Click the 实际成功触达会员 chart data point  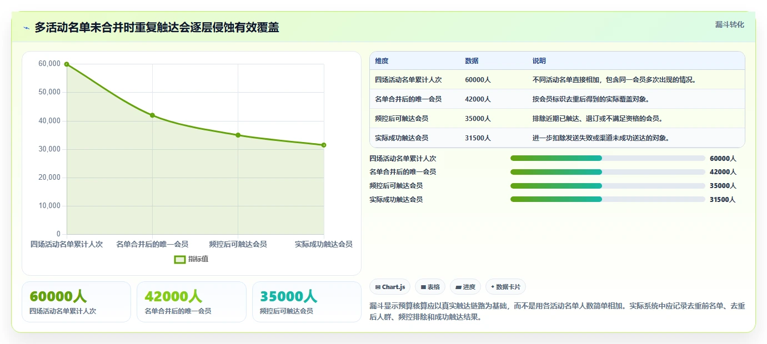[x=324, y=145]
